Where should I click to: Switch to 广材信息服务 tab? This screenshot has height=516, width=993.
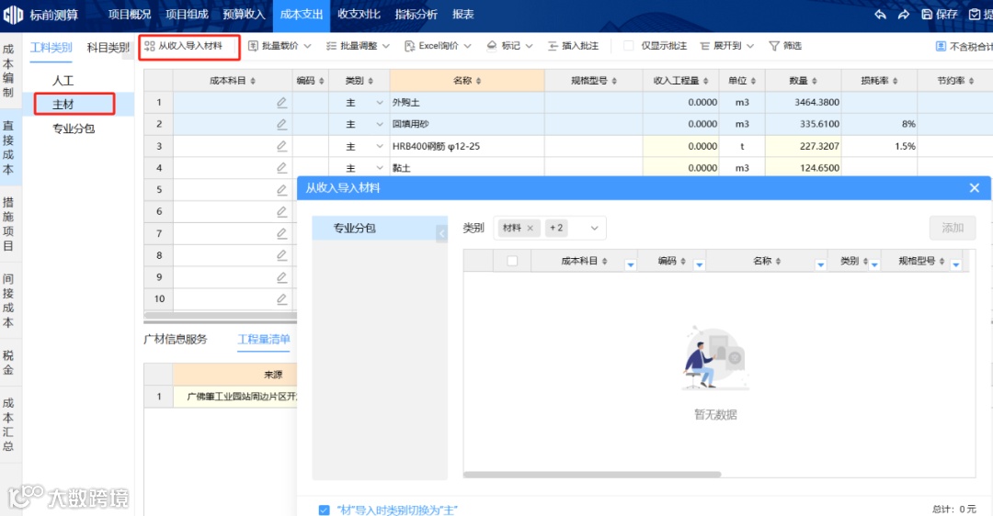pos(176,339)
